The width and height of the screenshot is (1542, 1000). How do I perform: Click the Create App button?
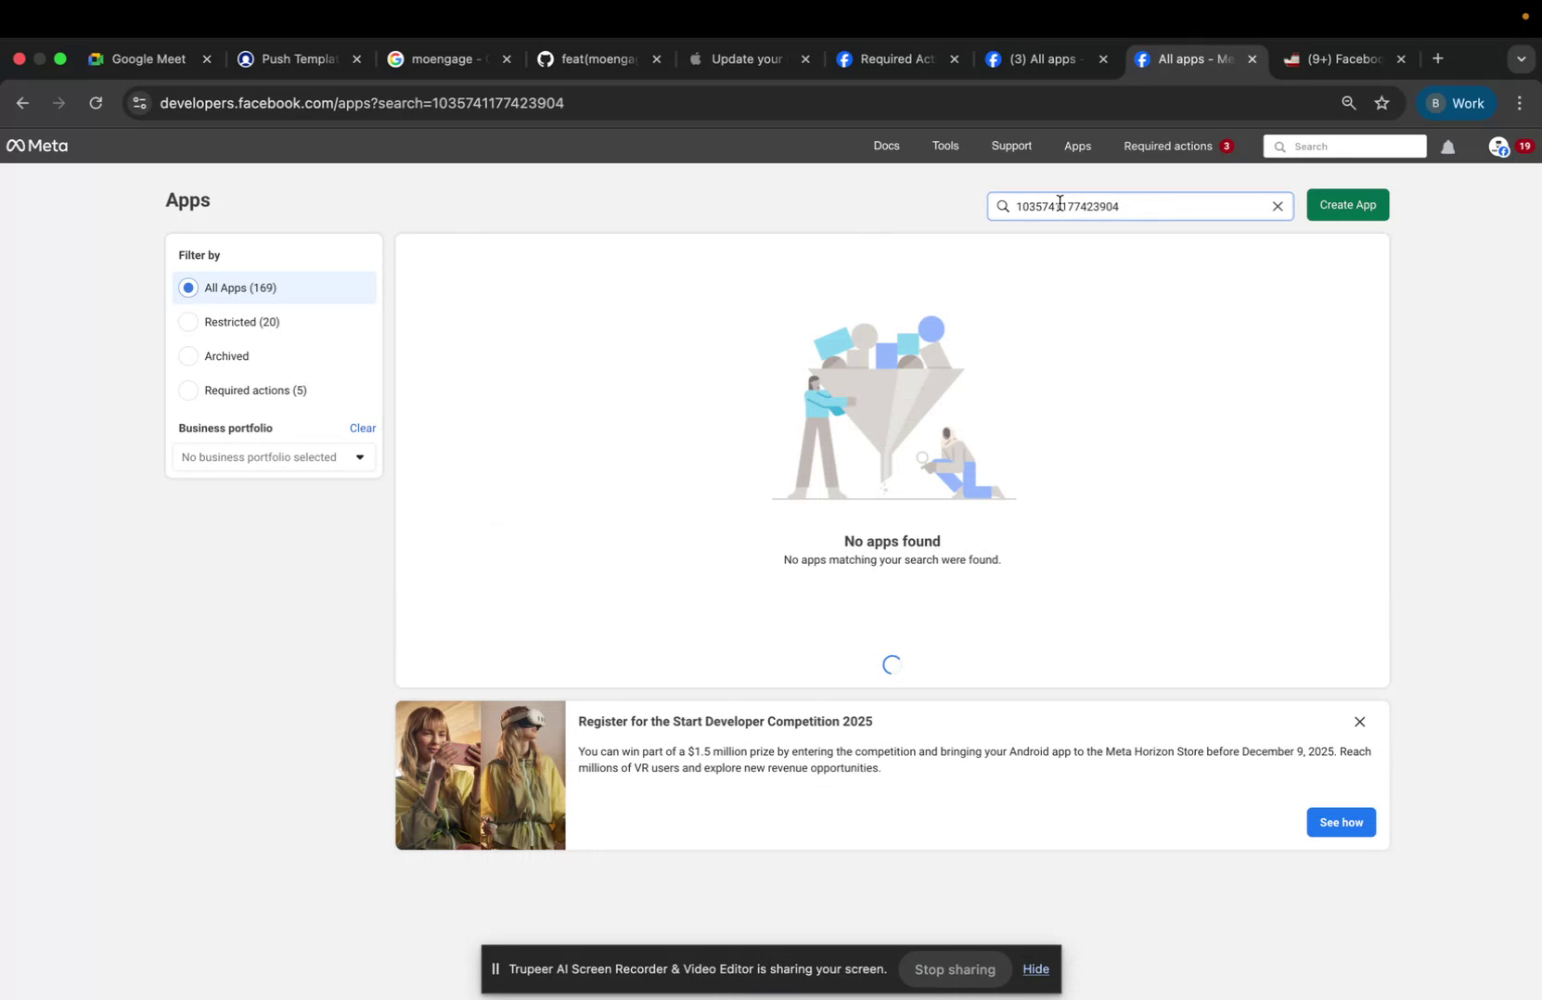pyautogui.click(x=1347, y=205)
